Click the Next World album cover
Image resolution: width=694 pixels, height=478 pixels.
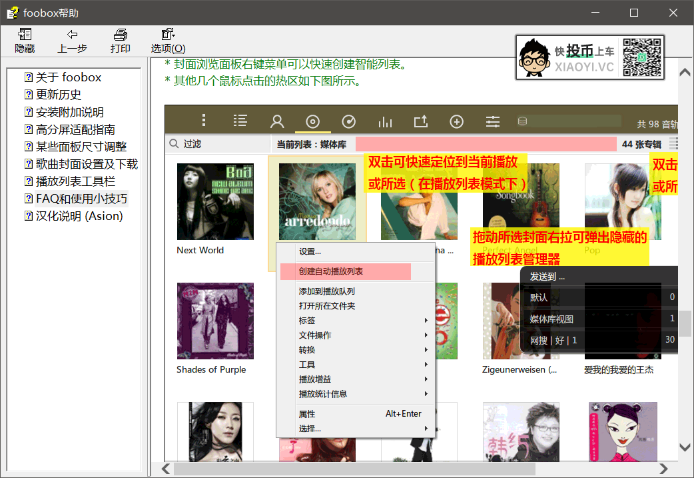click(x=216, y=201)
